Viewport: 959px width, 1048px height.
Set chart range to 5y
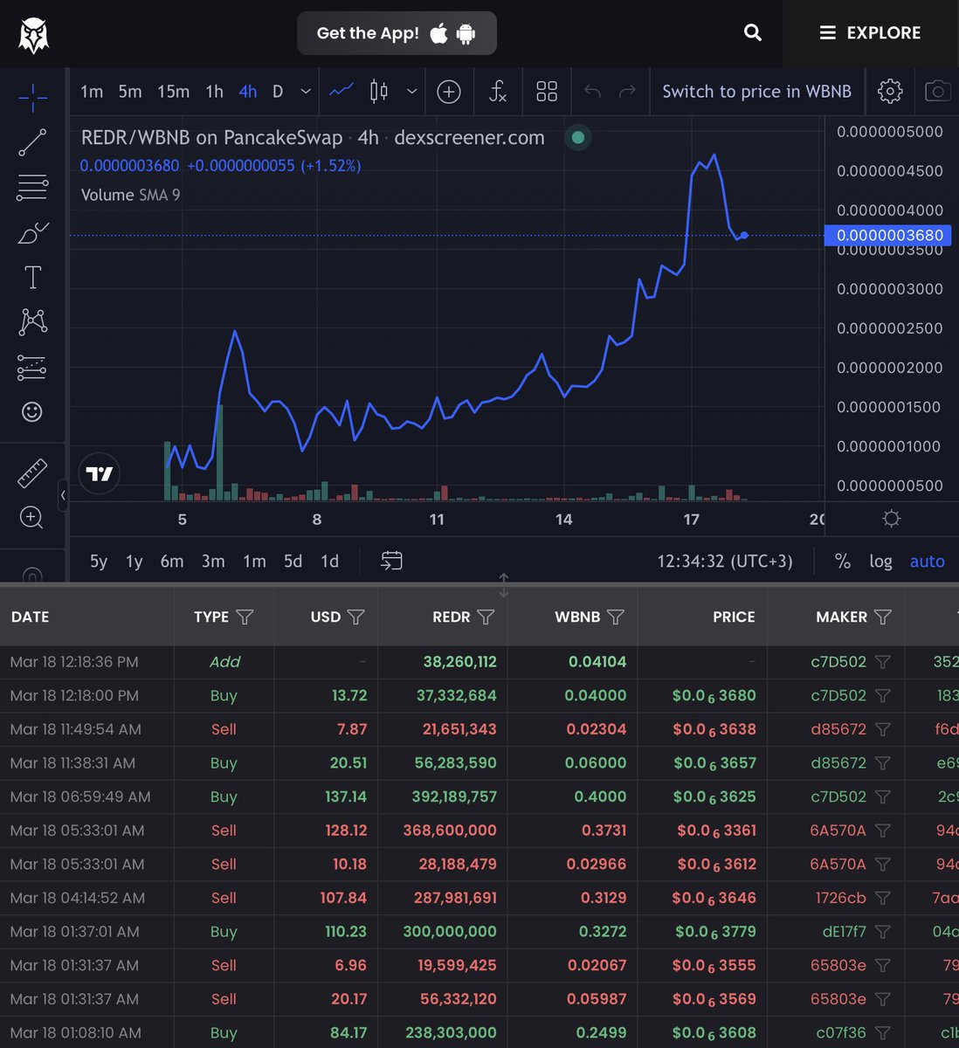(99, 562)
